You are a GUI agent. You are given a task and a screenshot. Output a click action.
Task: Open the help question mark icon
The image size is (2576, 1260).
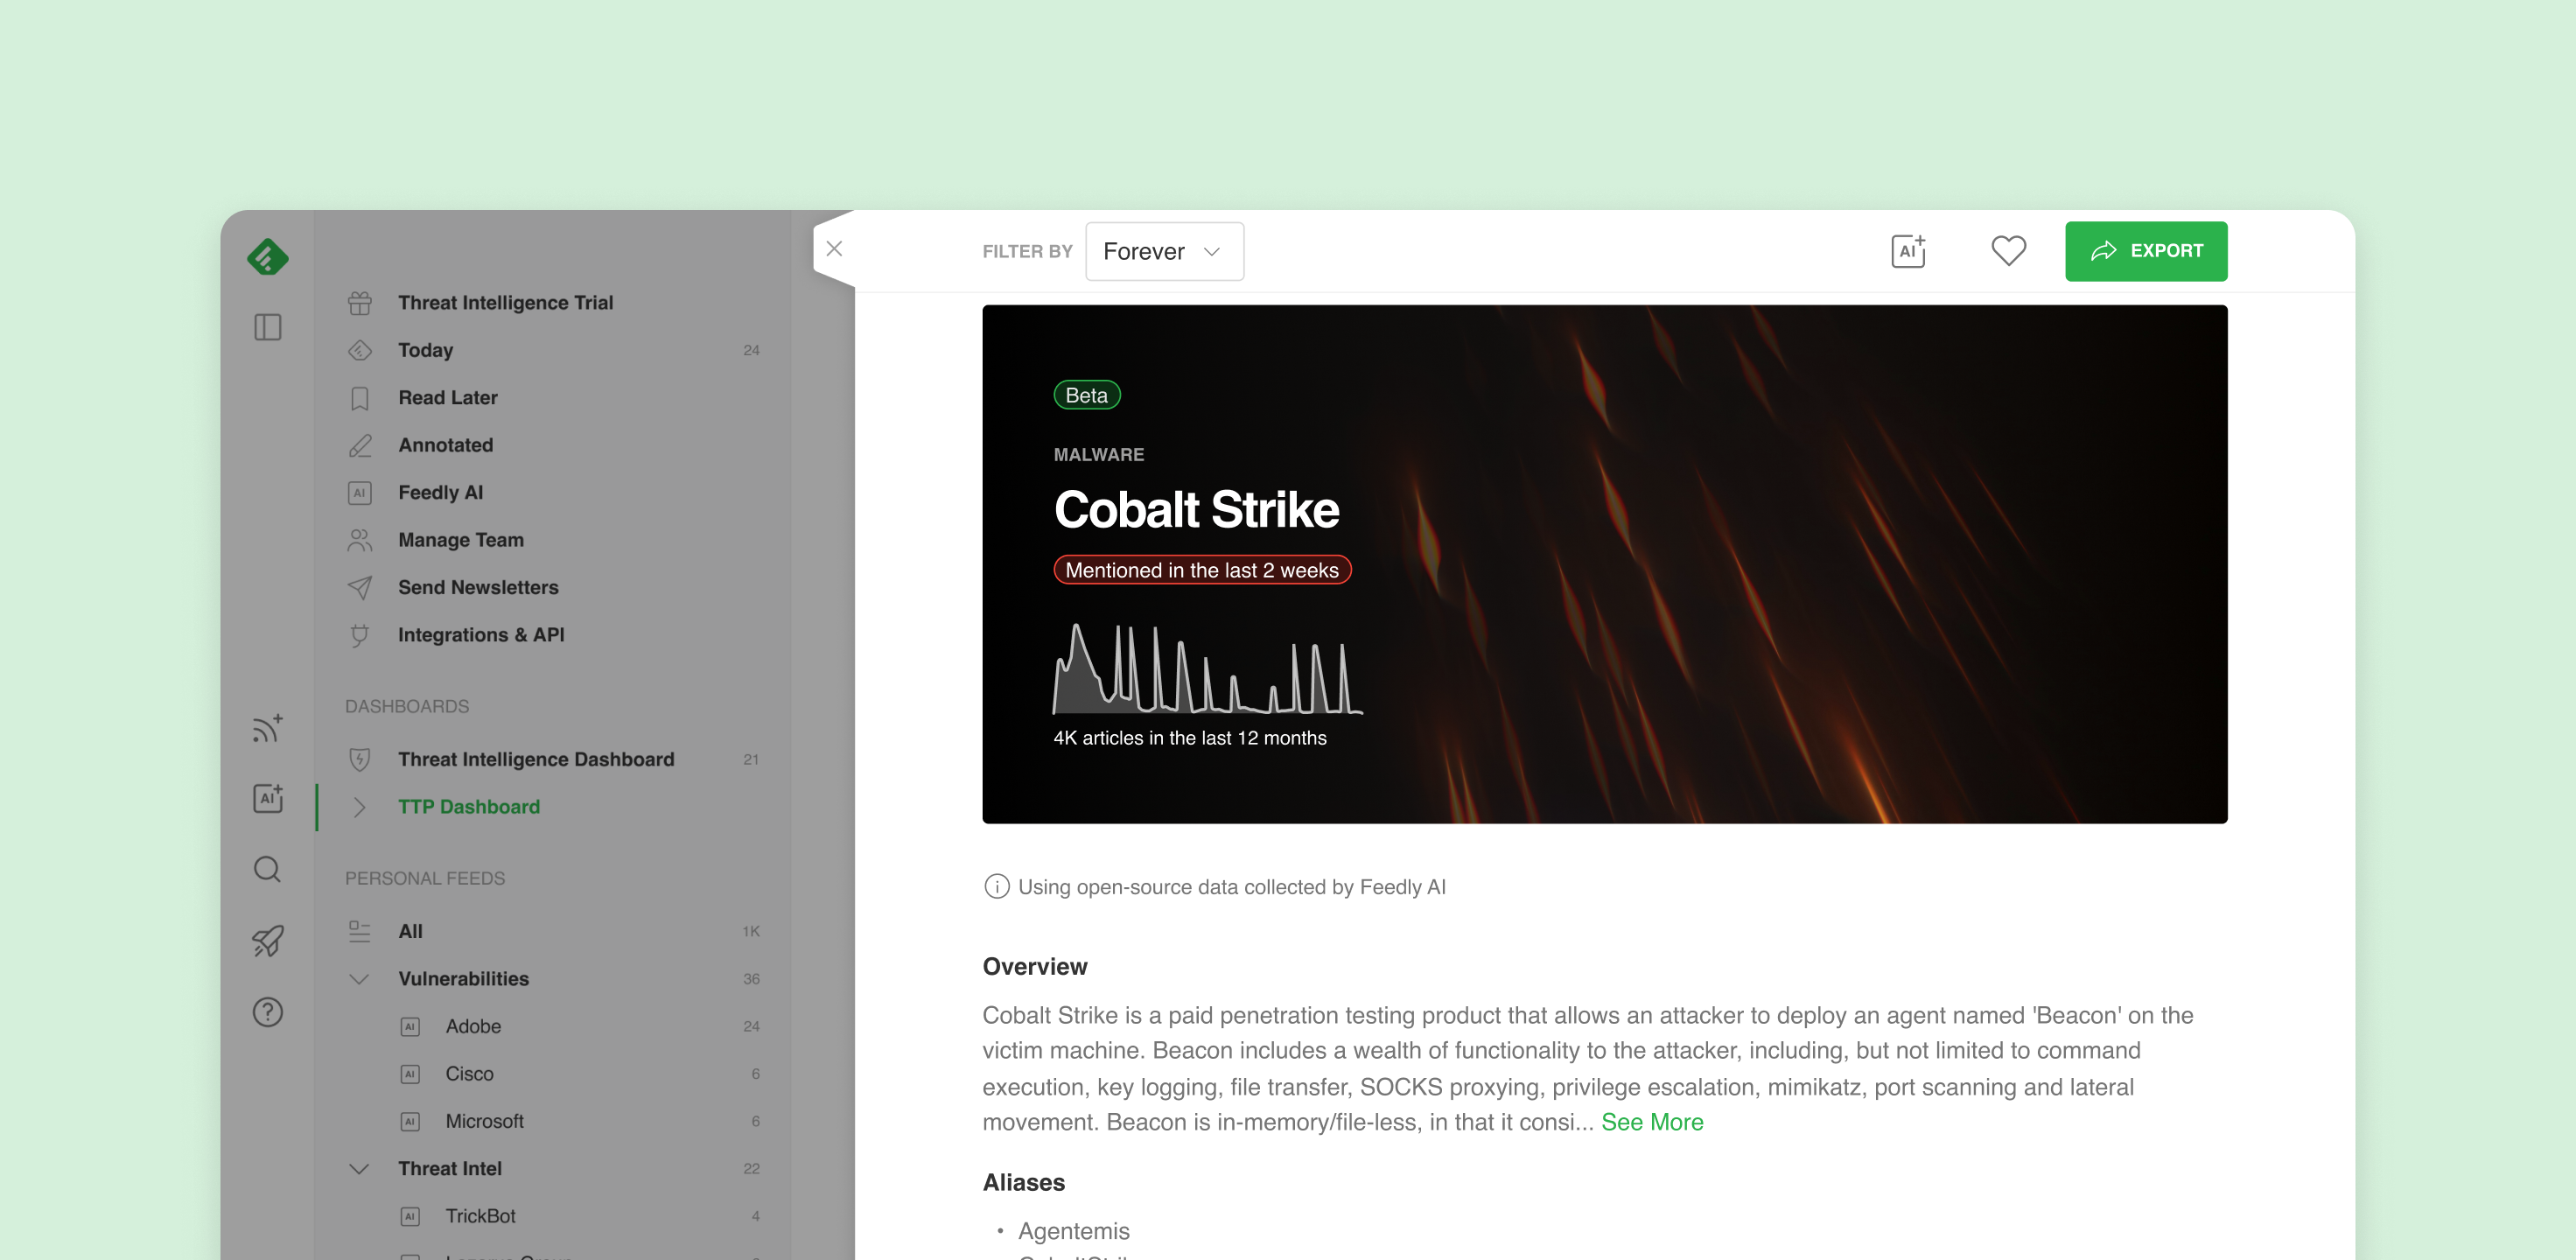click(x=268, y=1012)
